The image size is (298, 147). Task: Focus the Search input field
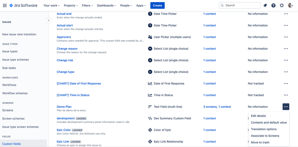(240, 5)
